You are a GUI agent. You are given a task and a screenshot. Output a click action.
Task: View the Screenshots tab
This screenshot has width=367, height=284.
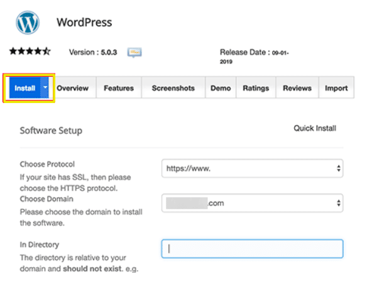pyautogui.click(x=173, y=88)
